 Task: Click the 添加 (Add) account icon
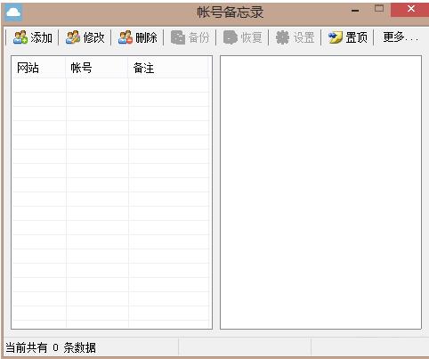(x=20, y=37)
